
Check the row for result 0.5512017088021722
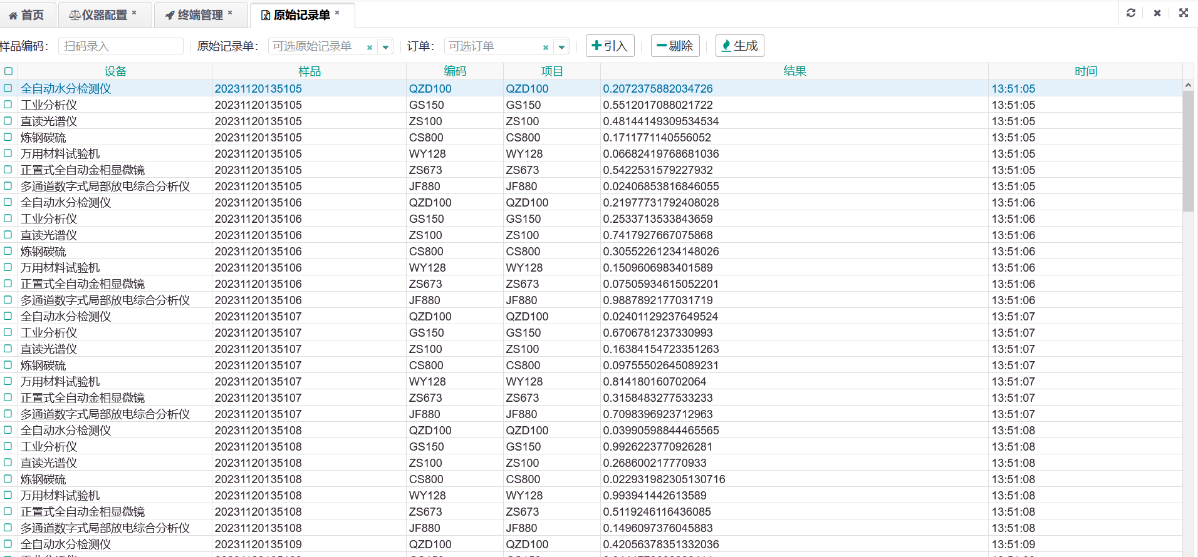tap(8, 105)
